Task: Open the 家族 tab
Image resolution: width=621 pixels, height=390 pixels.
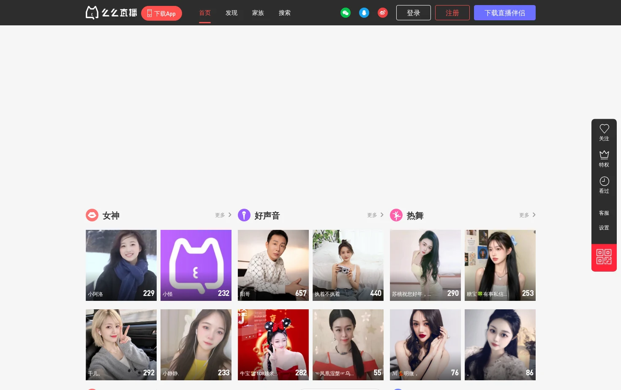Action: click(258, 13)
